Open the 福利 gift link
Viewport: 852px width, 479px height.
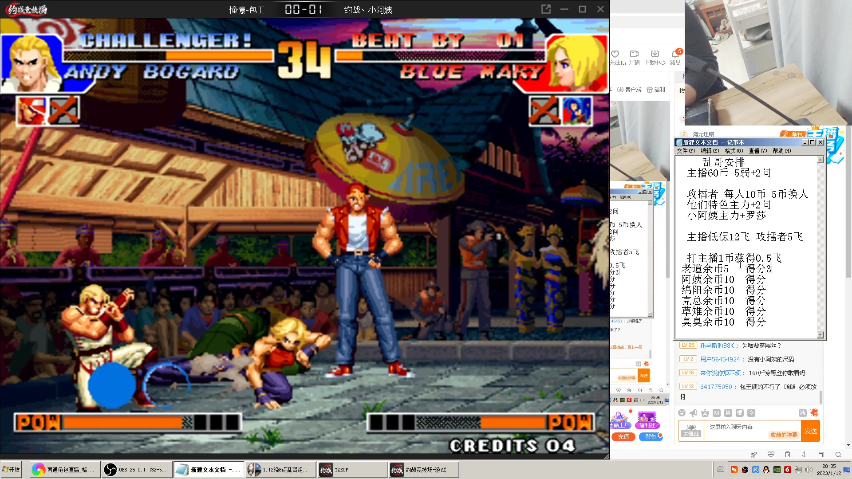pos(656,90)
